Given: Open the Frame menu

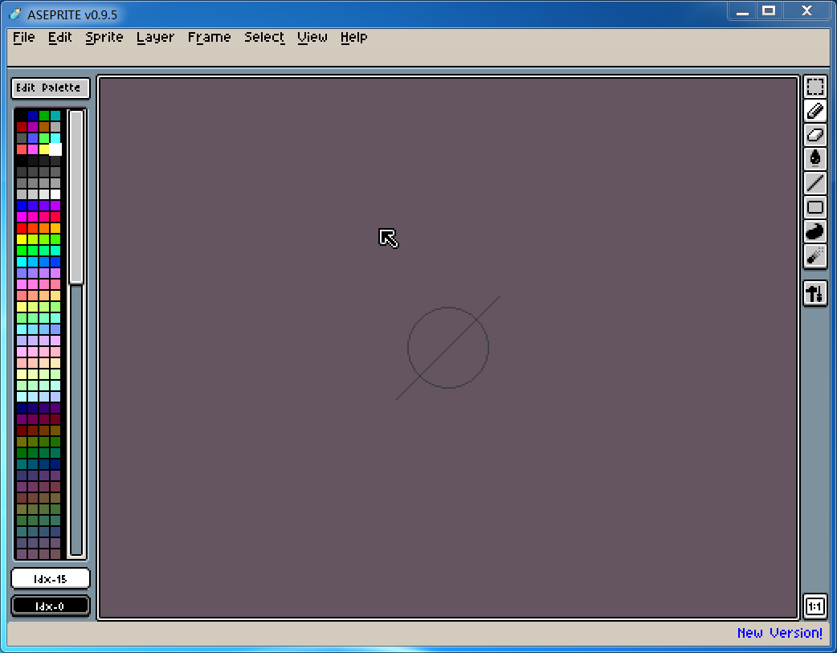Looking at the screenshot, I should coord(209,37).
